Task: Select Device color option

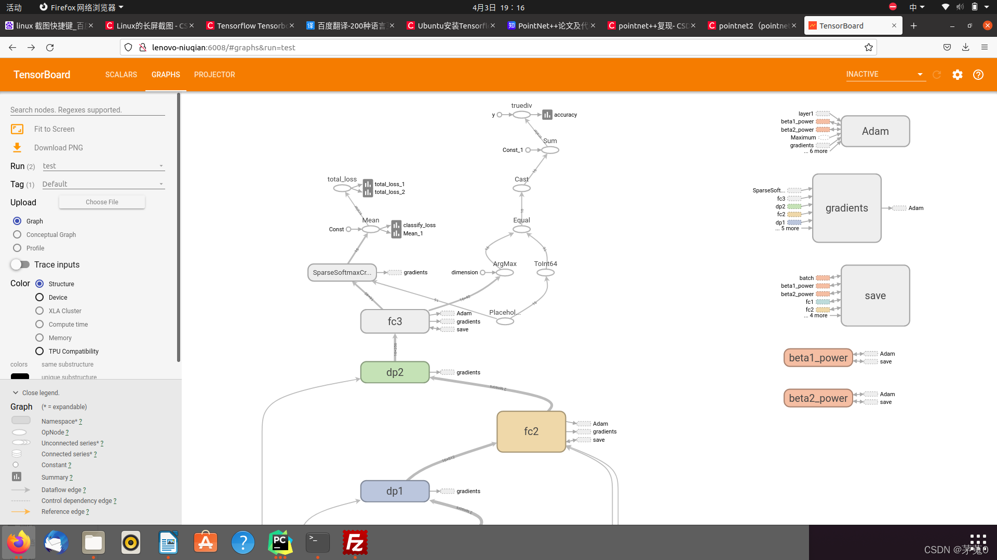Action: 39,297
